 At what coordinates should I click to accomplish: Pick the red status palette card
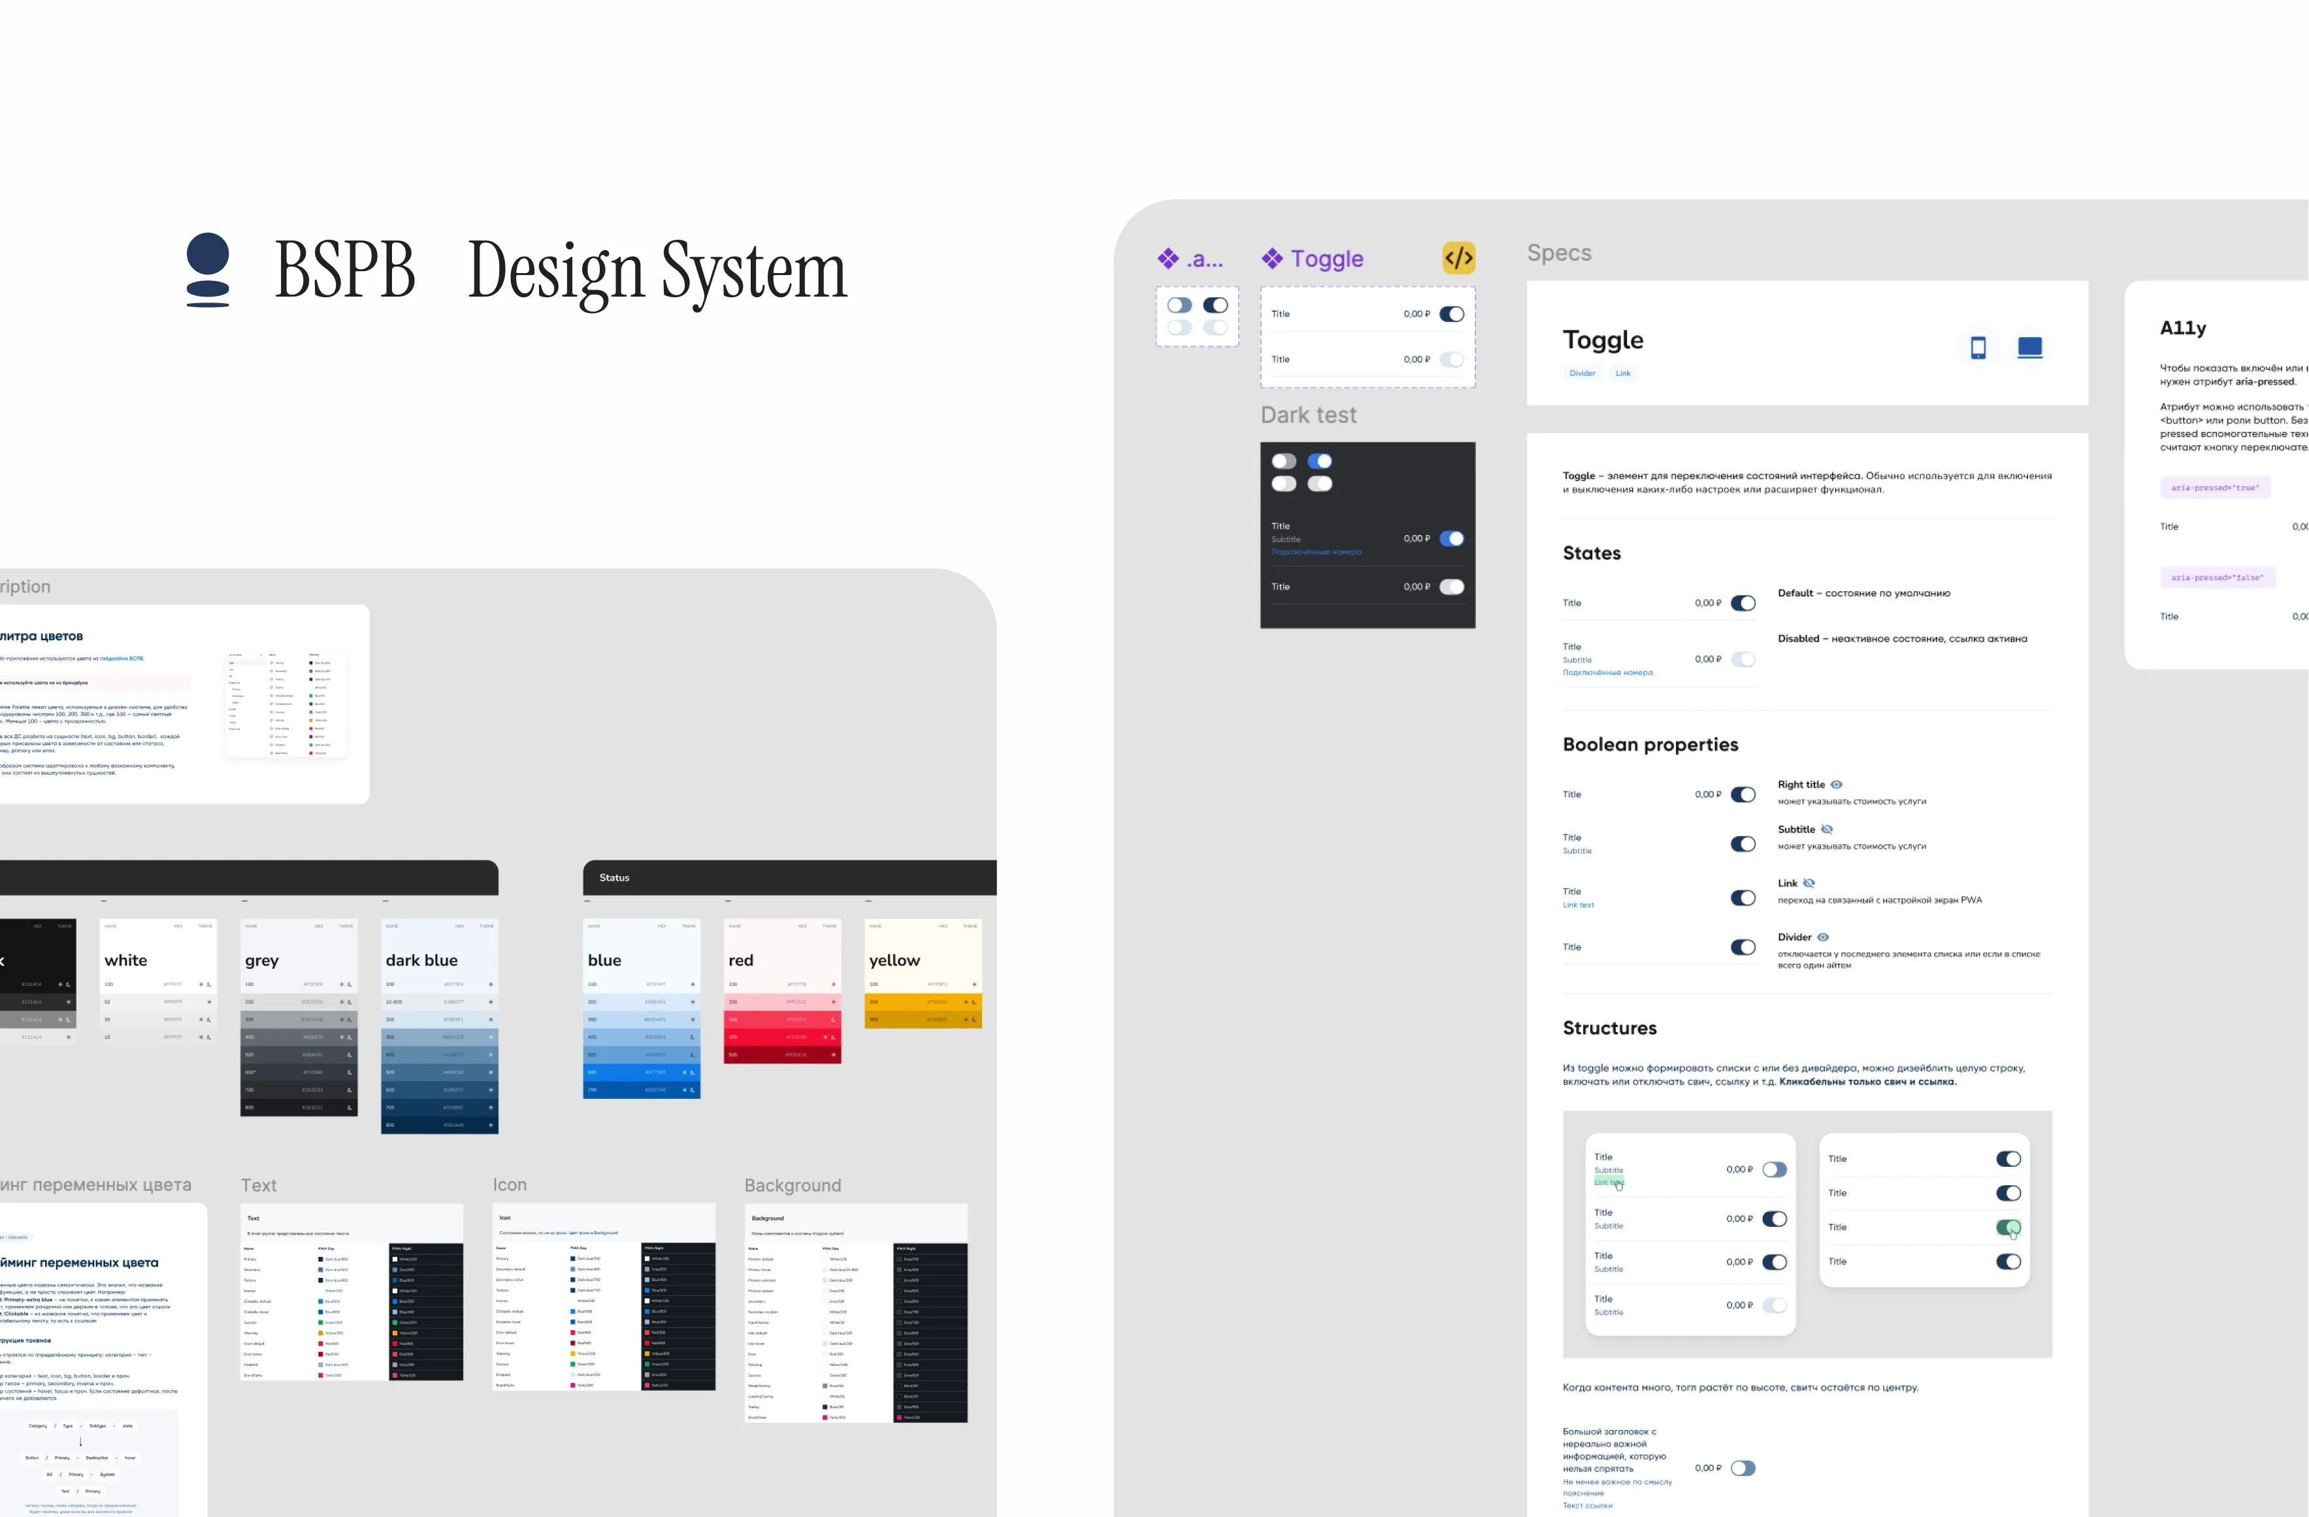(782, 991)
